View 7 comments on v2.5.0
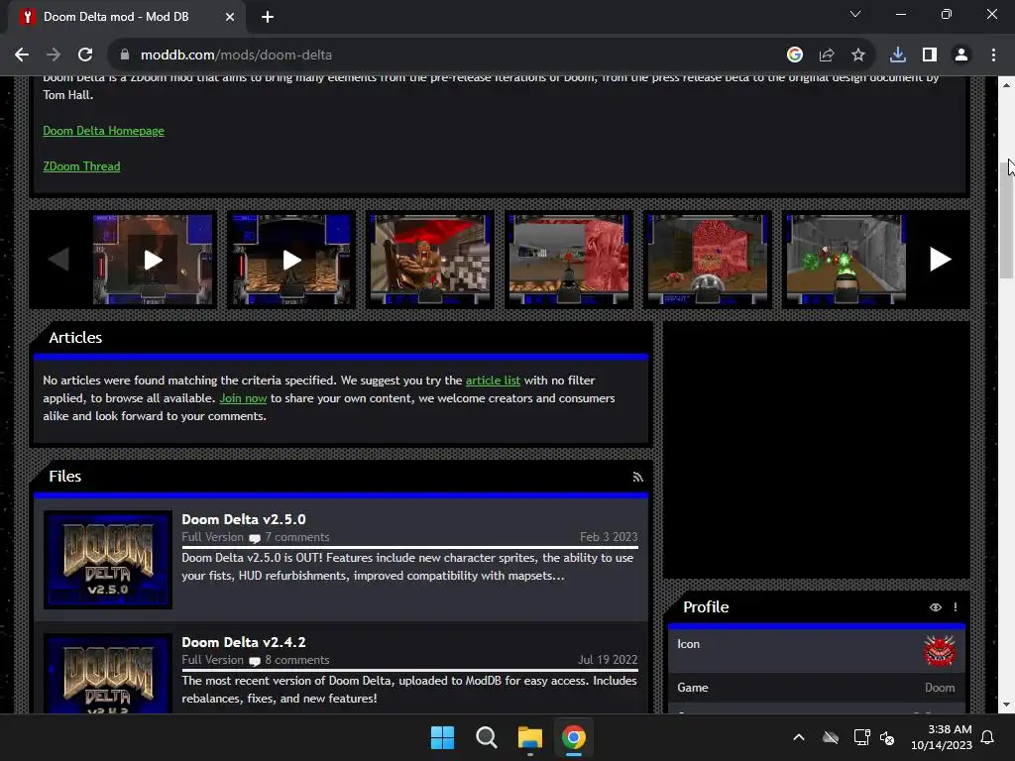The width and height of the screenshot is (1015, 761). (x=296, y=537)
